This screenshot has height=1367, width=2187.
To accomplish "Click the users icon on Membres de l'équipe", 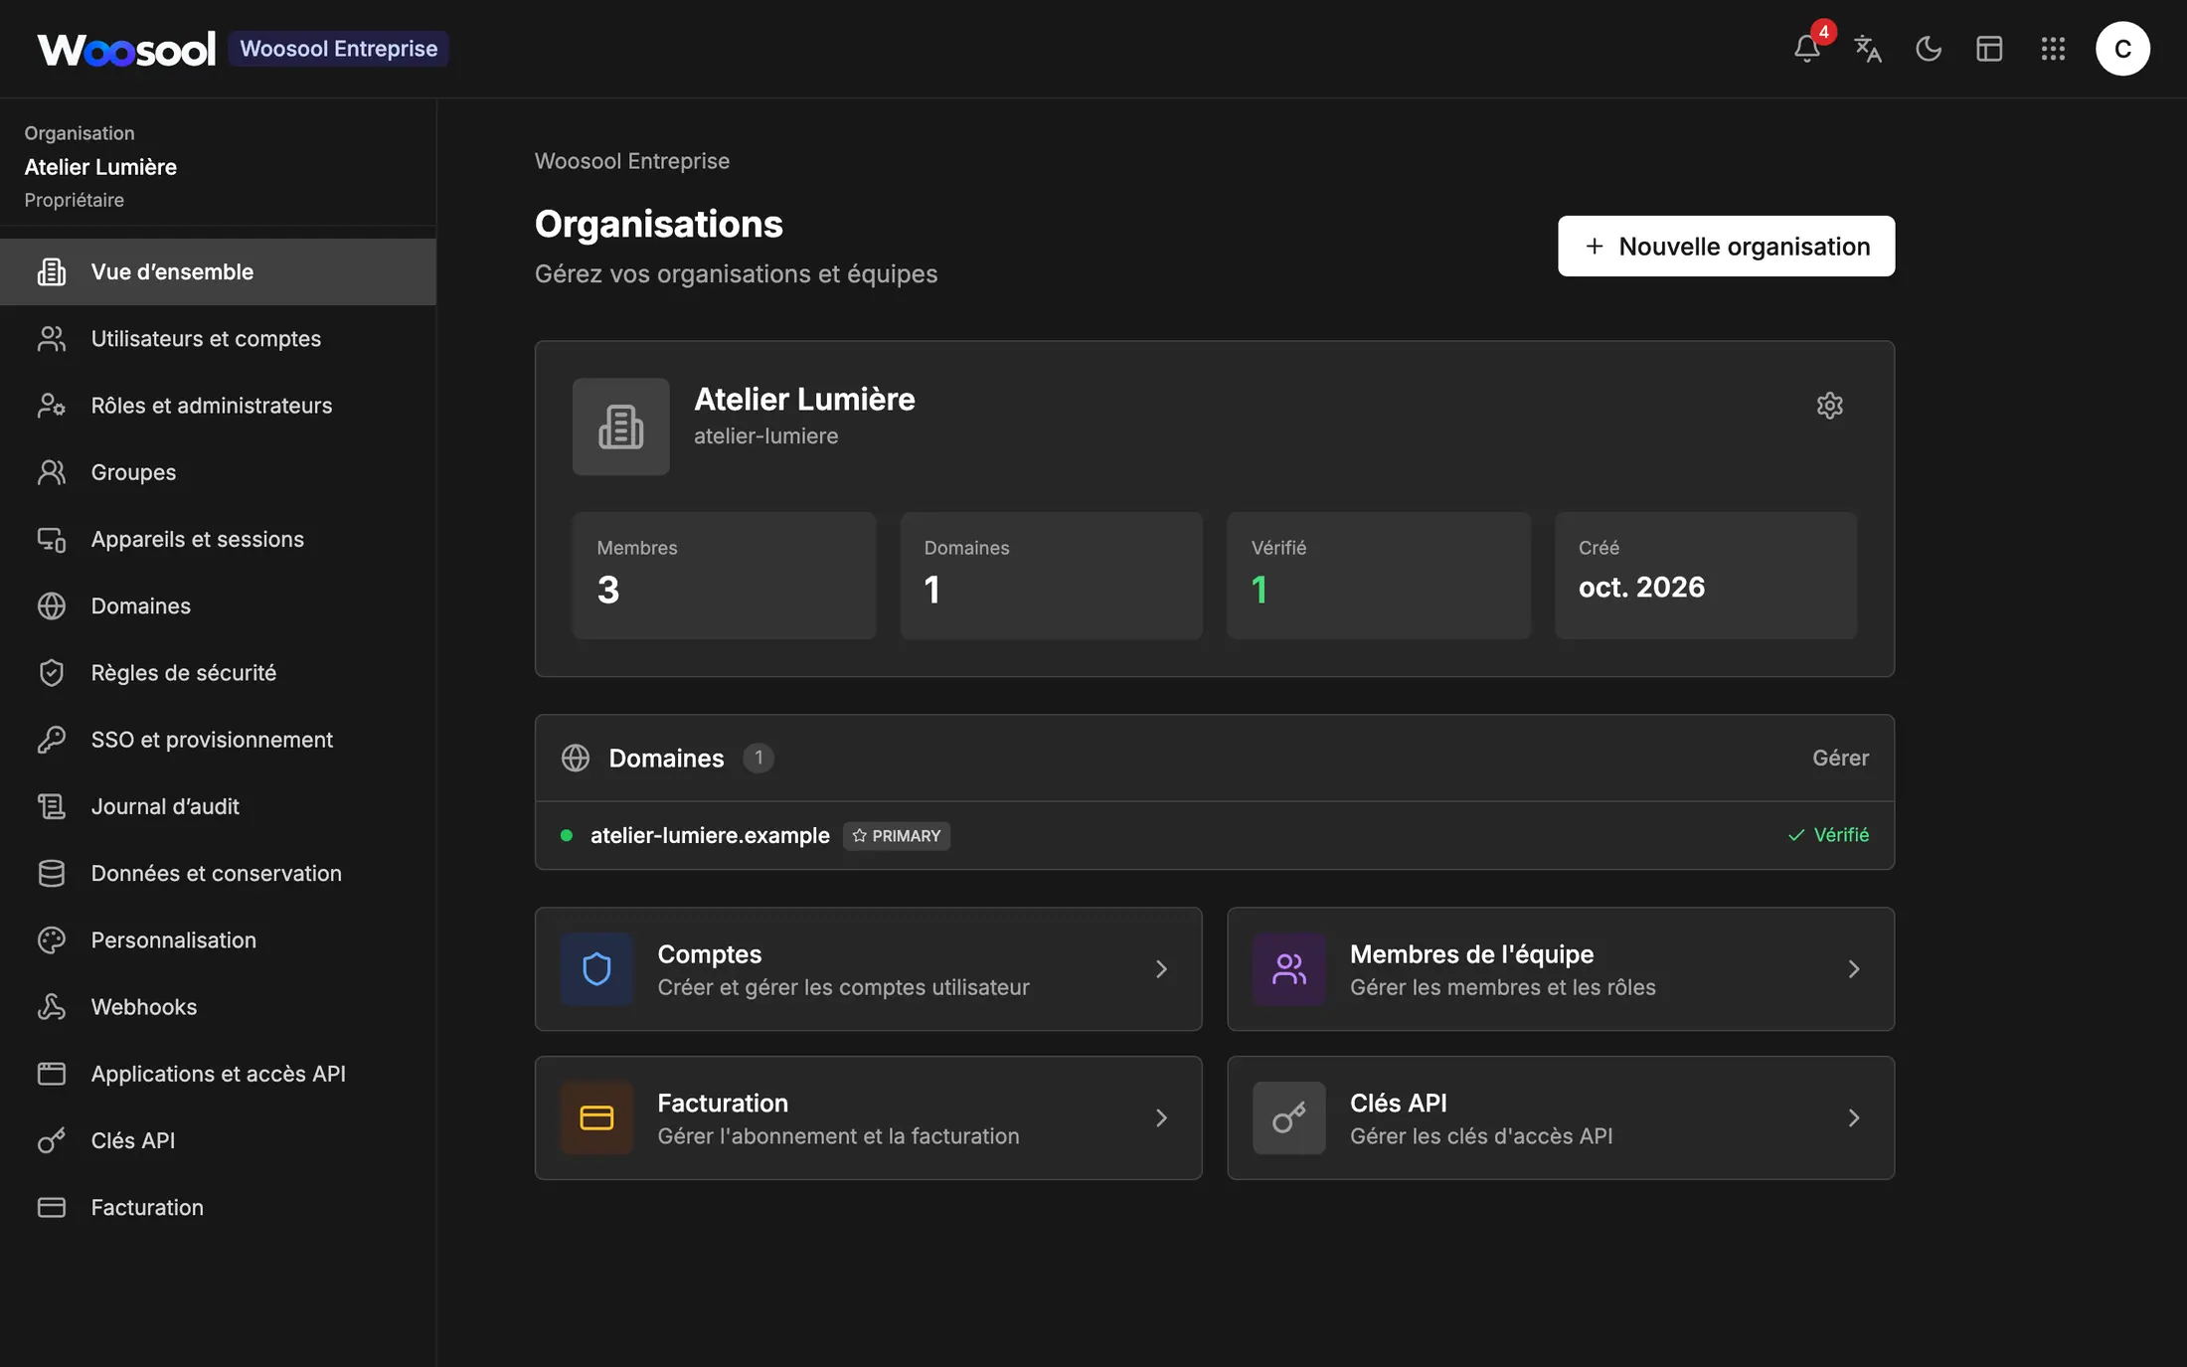I will pyautogui.click(x=1288, y=969).
